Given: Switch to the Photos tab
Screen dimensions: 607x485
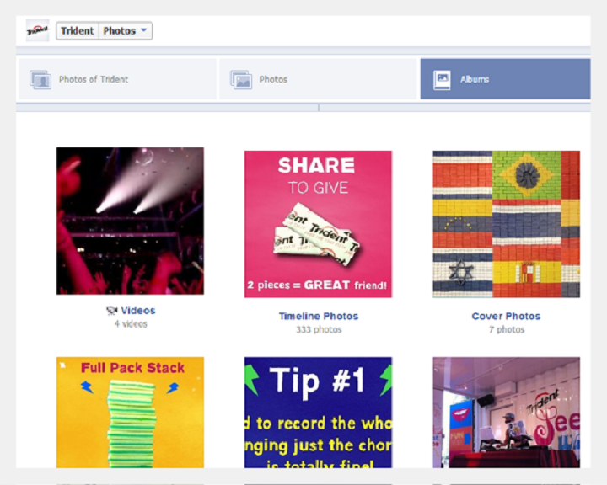Looking at the screenshot, I should click(318, 79).
